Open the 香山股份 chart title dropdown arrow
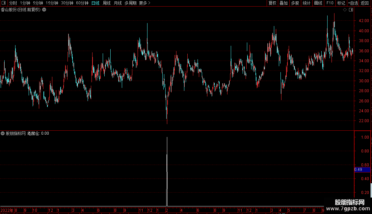The width and height of the screenshot is (372, 214). 44,10
